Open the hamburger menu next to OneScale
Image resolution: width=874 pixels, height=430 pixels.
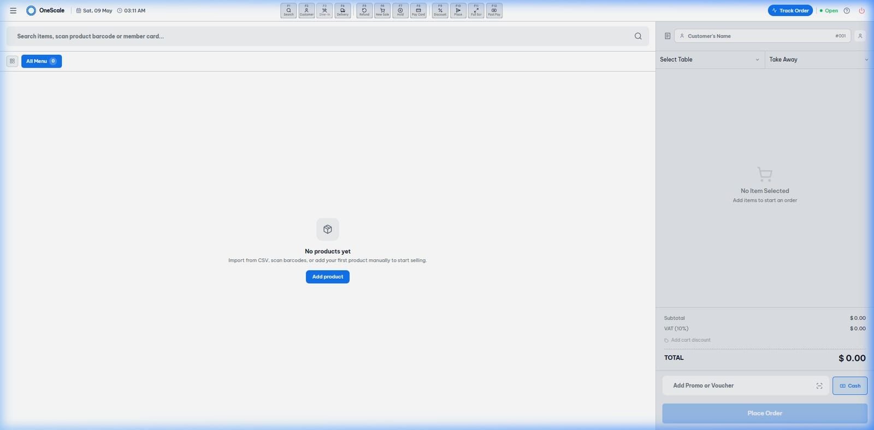pyautogui.click(x=13, y=10)
